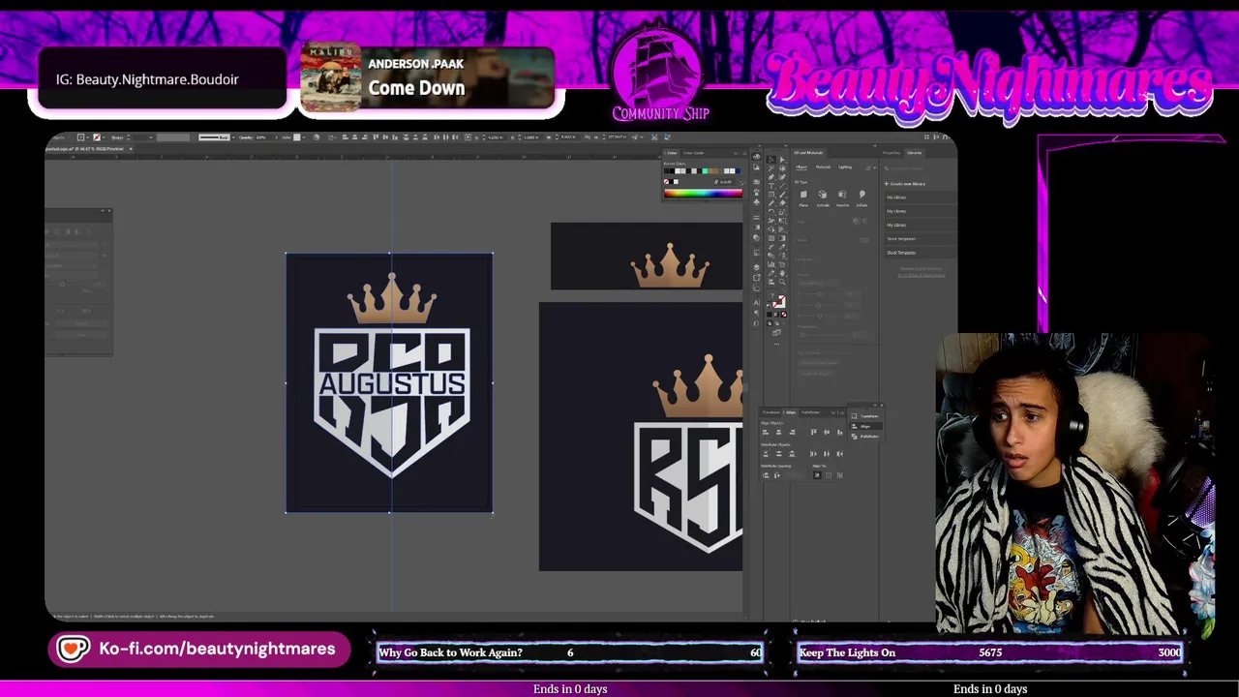
Task: Activate the Type (T) tool
Action: click(771, 186)
